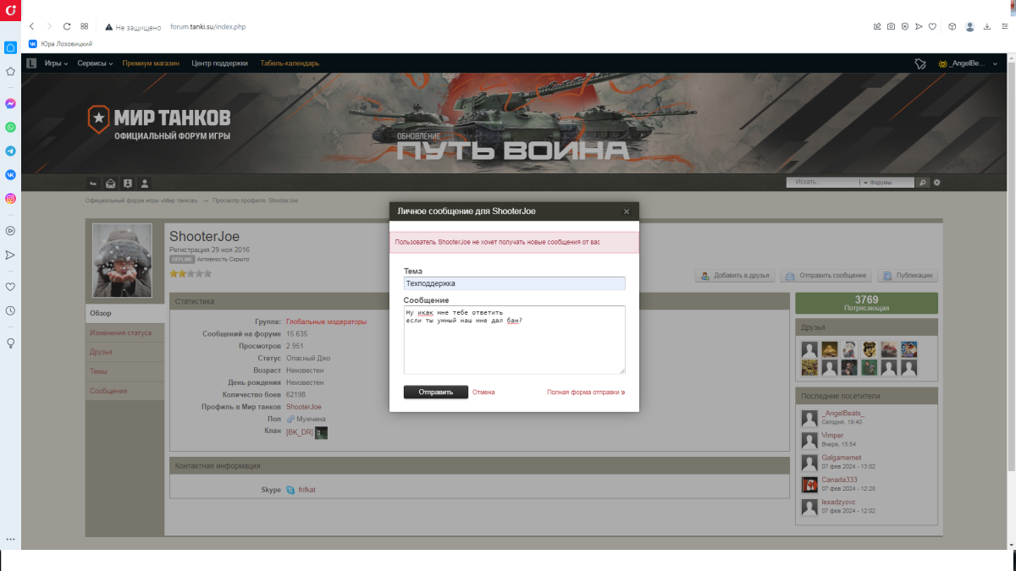1016x571 pixels.
Task: Open the Форумы search scope dropdown
Action: [887, 182]
